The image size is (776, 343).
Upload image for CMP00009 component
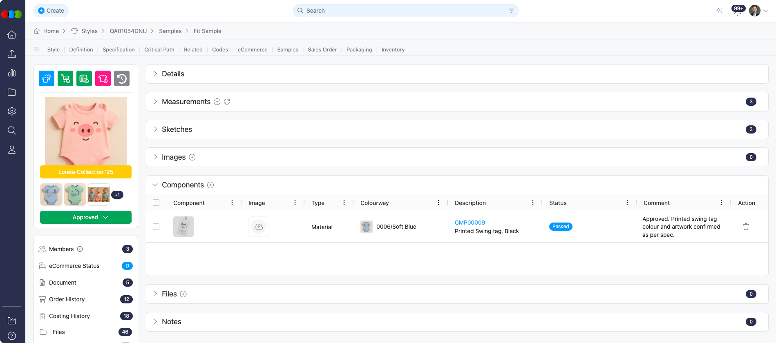pyautogui.click(x=259, y=227)
